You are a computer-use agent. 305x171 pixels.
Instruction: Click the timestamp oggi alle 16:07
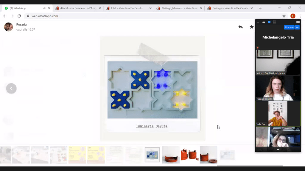(x=26, y=29)
